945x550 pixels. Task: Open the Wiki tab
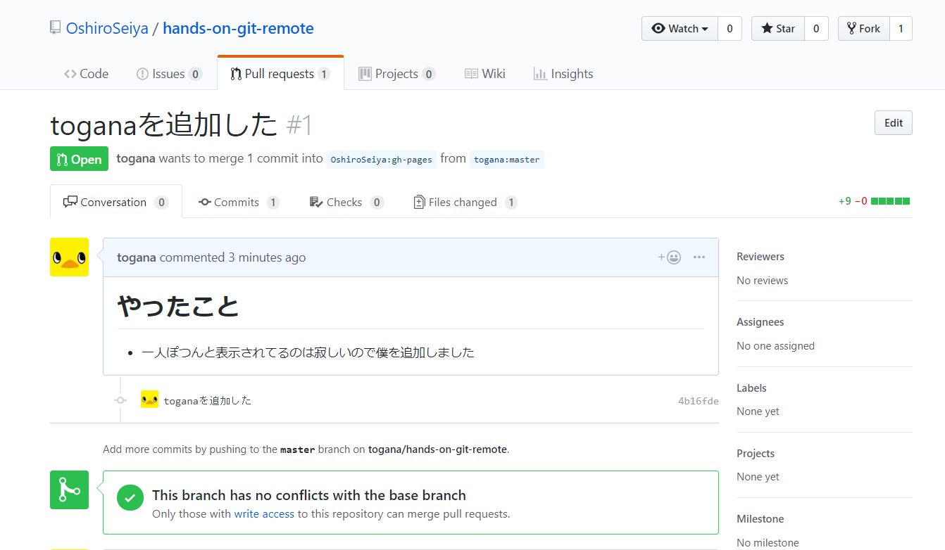(x=485, y=74)
